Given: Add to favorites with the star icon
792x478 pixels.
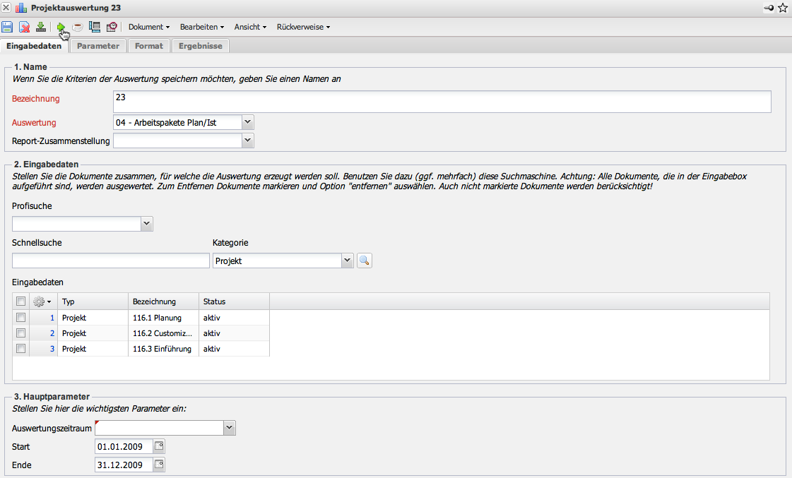Looking at the screenshot, I should pos(782,8).
